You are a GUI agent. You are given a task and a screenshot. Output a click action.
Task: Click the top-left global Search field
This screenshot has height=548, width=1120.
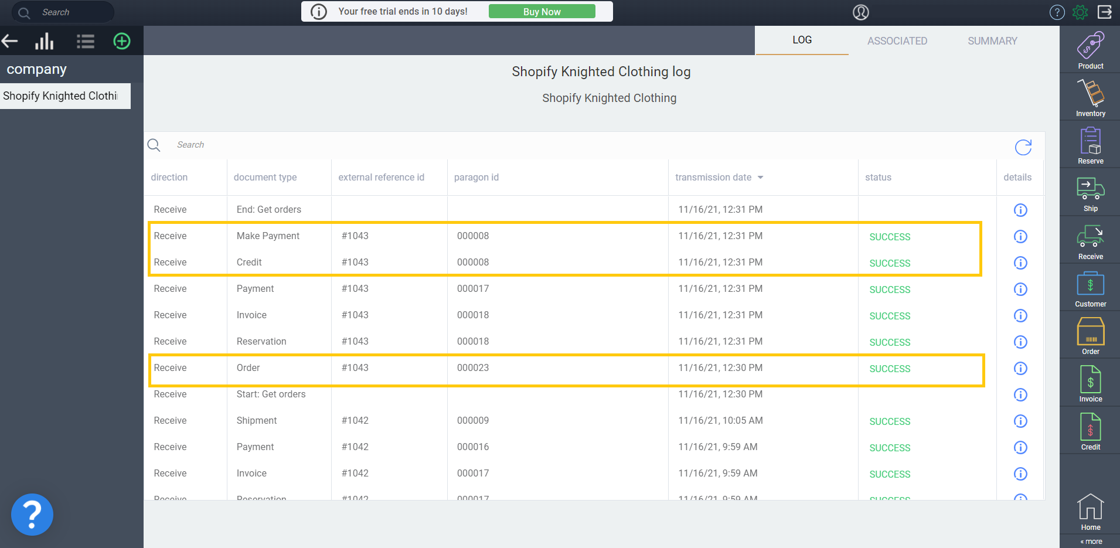pyautogui.click(x=63, y=12)
